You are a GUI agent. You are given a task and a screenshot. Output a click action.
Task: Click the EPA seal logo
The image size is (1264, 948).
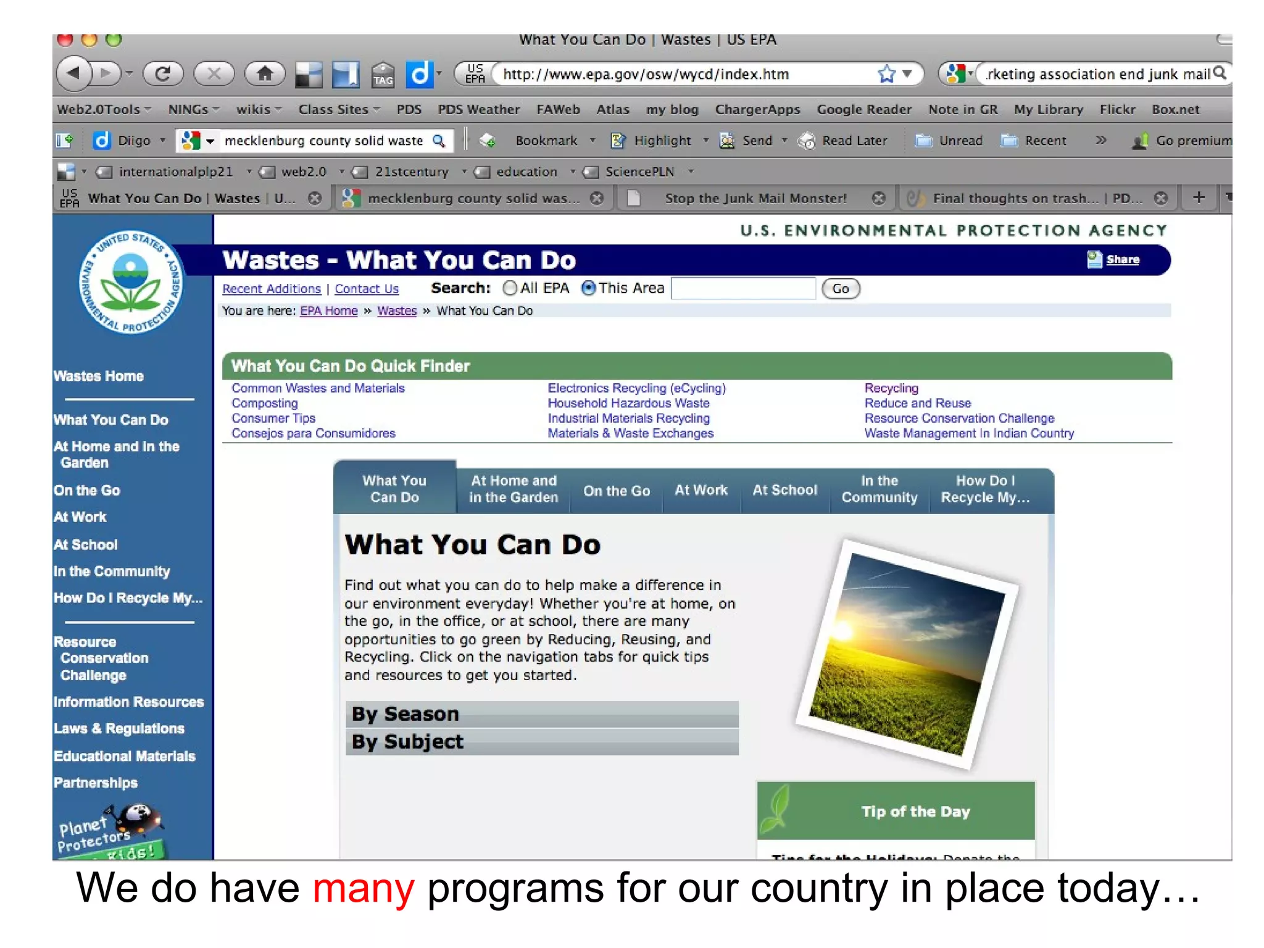pos(131,283)
